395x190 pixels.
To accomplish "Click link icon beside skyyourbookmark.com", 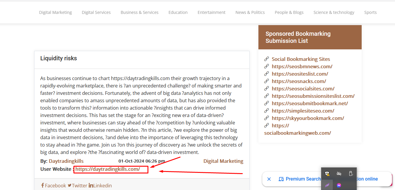I will (267, 118).
